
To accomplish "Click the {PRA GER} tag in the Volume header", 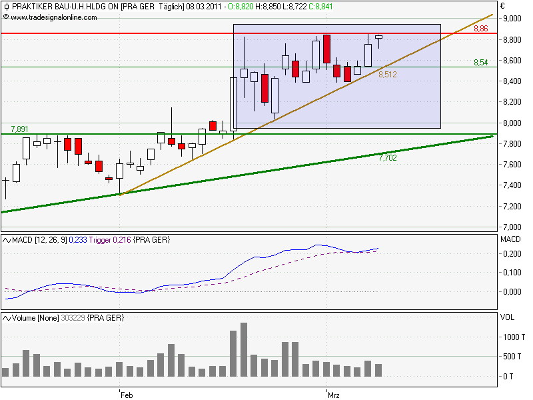I will pyautogui.click(x=106, y=318).
